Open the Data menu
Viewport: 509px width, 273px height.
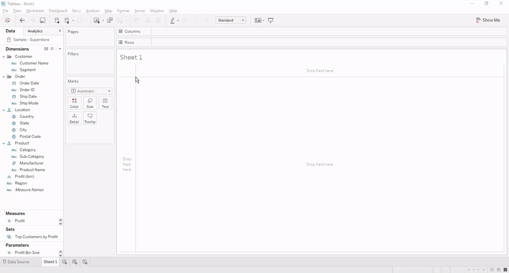pyautogui.click(x=17, y=11)
